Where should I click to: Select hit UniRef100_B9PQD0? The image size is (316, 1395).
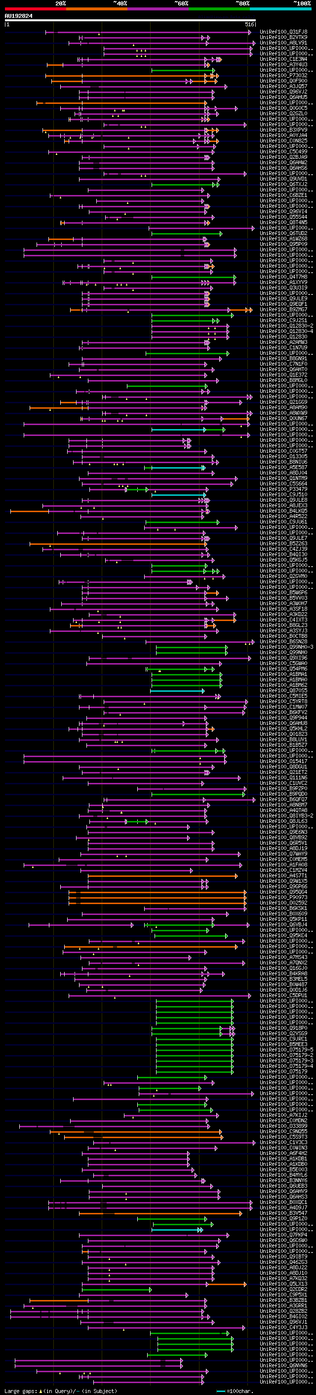[283, 794]
